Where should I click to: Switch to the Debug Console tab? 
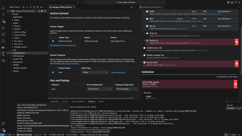78,102
